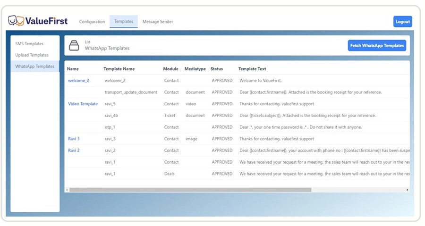Click the account suspended template text
The width and height of the screenshot is (425, 226).
coord(324,150)
